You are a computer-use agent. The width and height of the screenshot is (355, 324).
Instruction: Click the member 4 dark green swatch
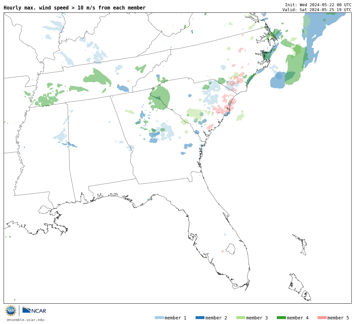[x=281, y=318]
